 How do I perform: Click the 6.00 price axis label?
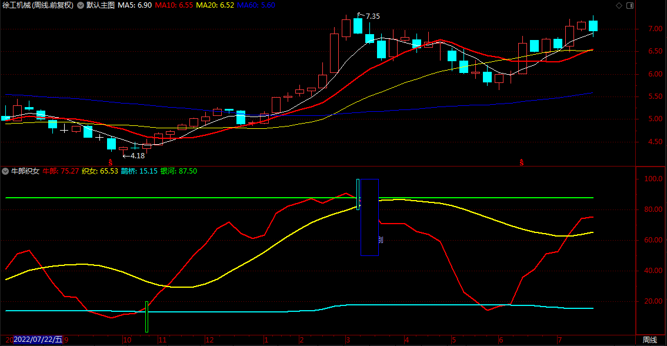655,74
